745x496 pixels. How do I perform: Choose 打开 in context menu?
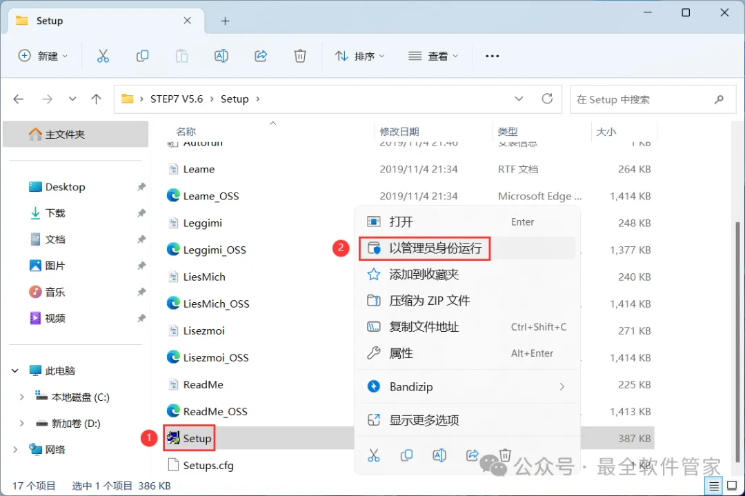pyautogui.click(x=467, y=222)
